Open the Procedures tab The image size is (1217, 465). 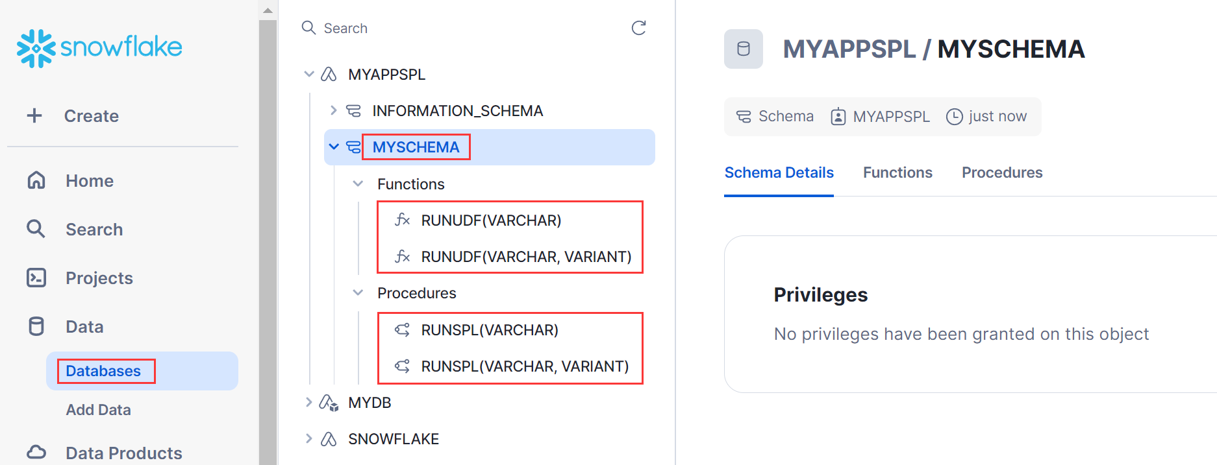(x=1002, y=173)
